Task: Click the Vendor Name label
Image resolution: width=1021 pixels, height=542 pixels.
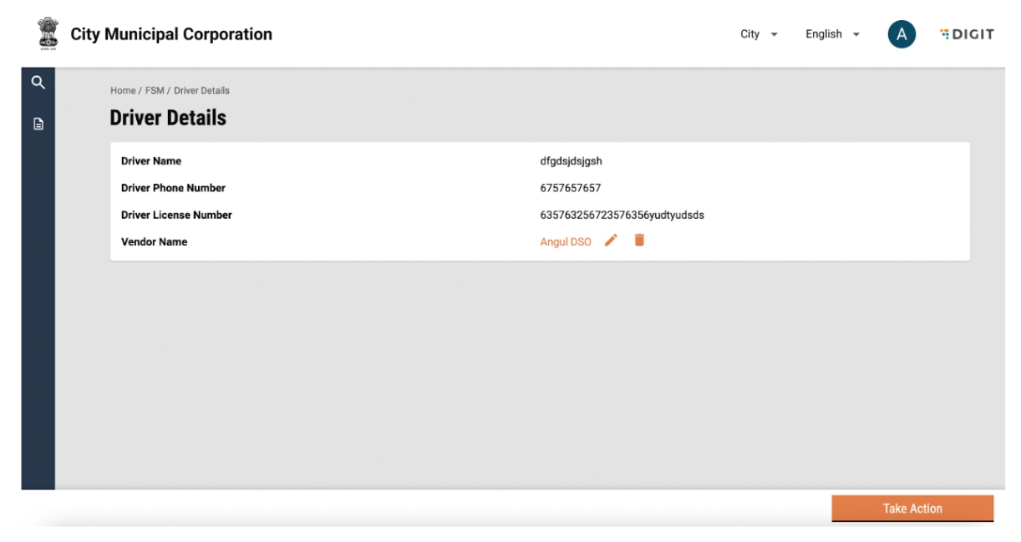Action: tap(155, 242)
